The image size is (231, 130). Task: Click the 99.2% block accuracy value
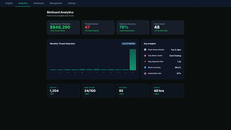click(x=178, y=68)
